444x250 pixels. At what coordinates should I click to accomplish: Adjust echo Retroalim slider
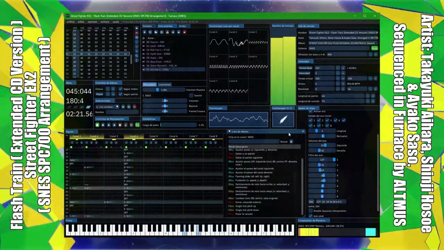coord(322,136)
